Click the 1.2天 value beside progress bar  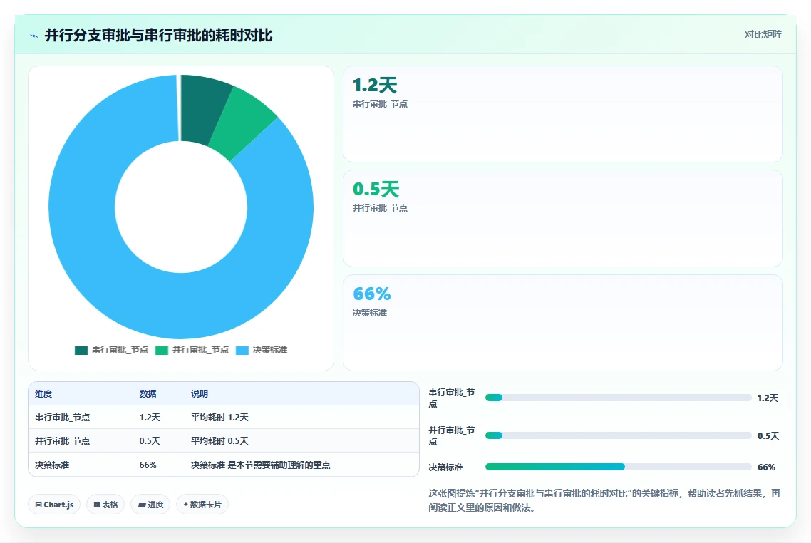click(768, 398)
